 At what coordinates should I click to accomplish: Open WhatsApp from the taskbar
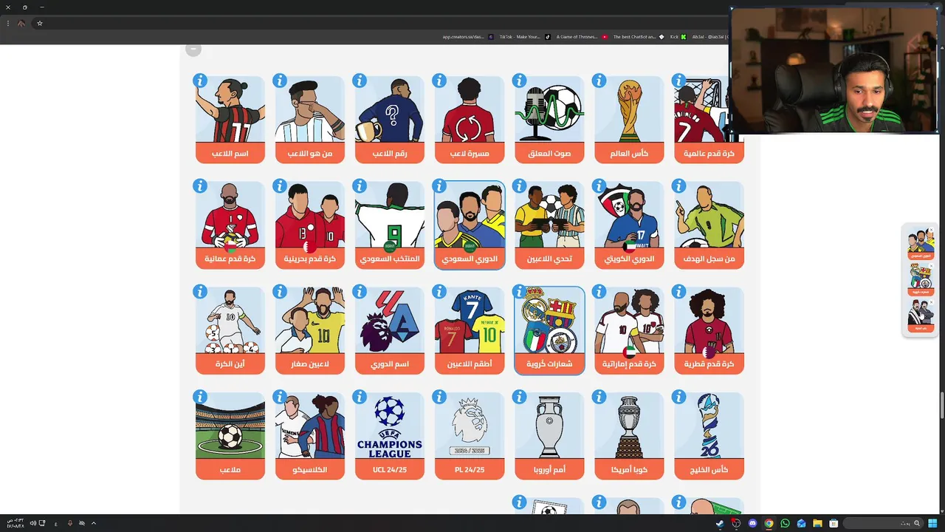coord(785,523)
